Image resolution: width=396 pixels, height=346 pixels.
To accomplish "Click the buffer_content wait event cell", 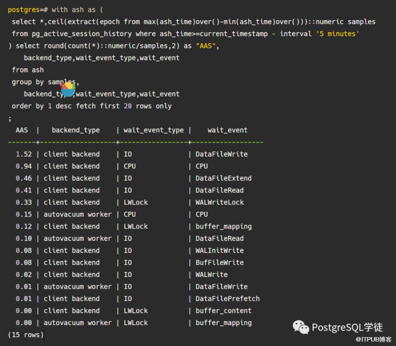I will click(223, 311).
